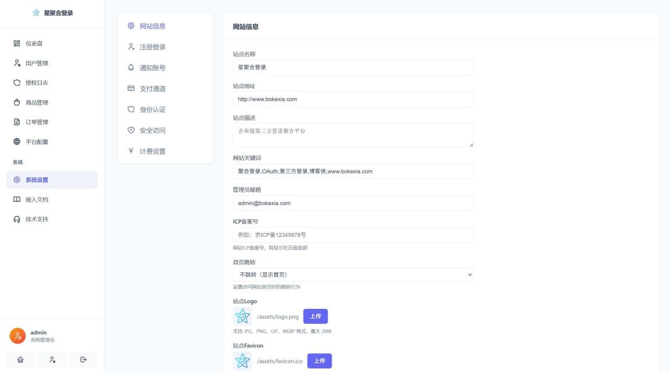Focus the 管理员邮箱 input field

pyautogui.click(x=353, y=203)
